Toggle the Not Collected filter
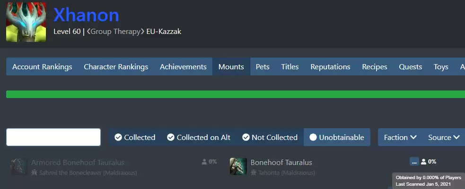465x189 pixels. (270, 137)
